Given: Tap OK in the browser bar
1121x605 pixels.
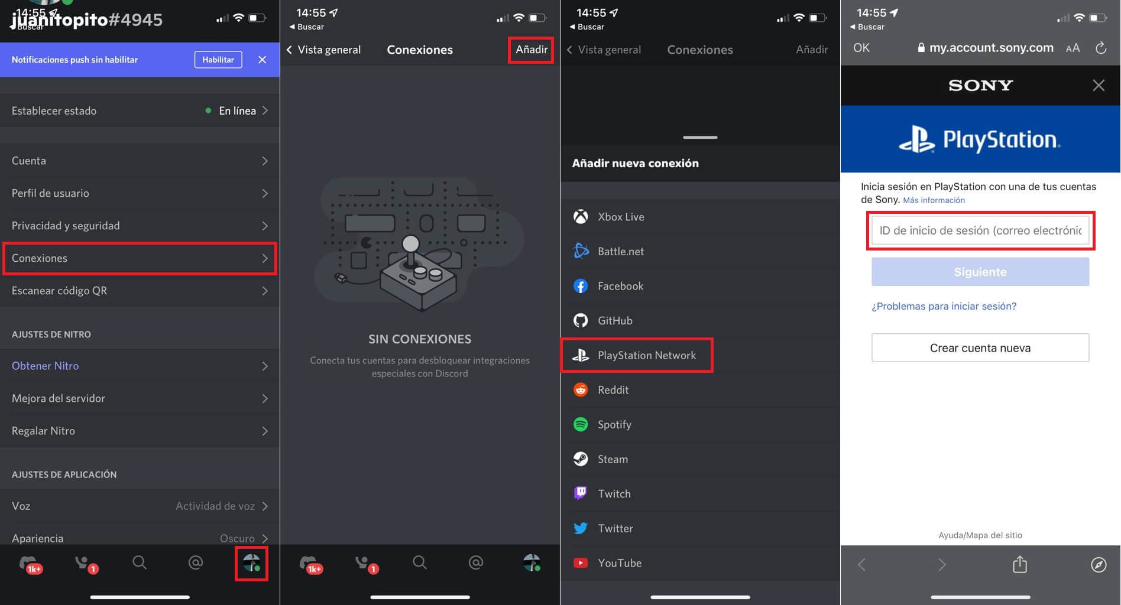Looking at the screenshot, I should (x=861, y=48).
